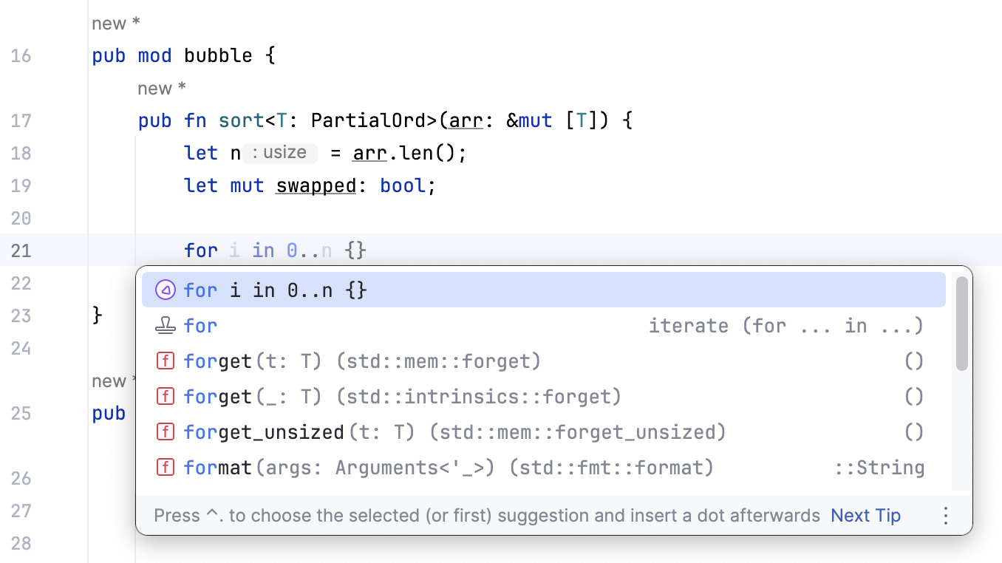The height and width of the screenshot is (563, 1002).
Task: Click function icon beside std::mem::forget
Action: 165,361
